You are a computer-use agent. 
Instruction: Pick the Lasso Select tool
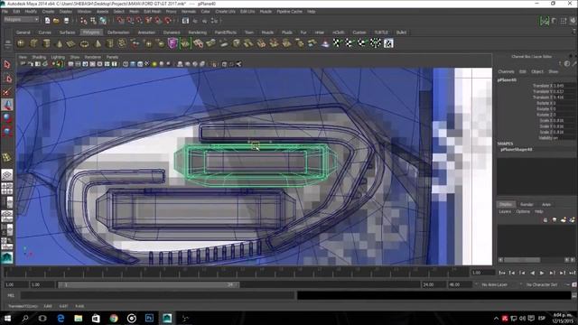(x=7, y=79)
